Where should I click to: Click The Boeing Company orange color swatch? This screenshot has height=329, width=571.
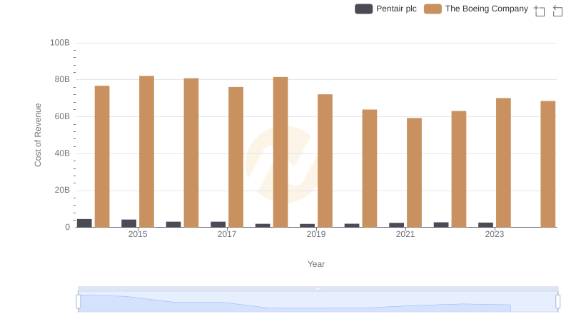coord(433,9)
